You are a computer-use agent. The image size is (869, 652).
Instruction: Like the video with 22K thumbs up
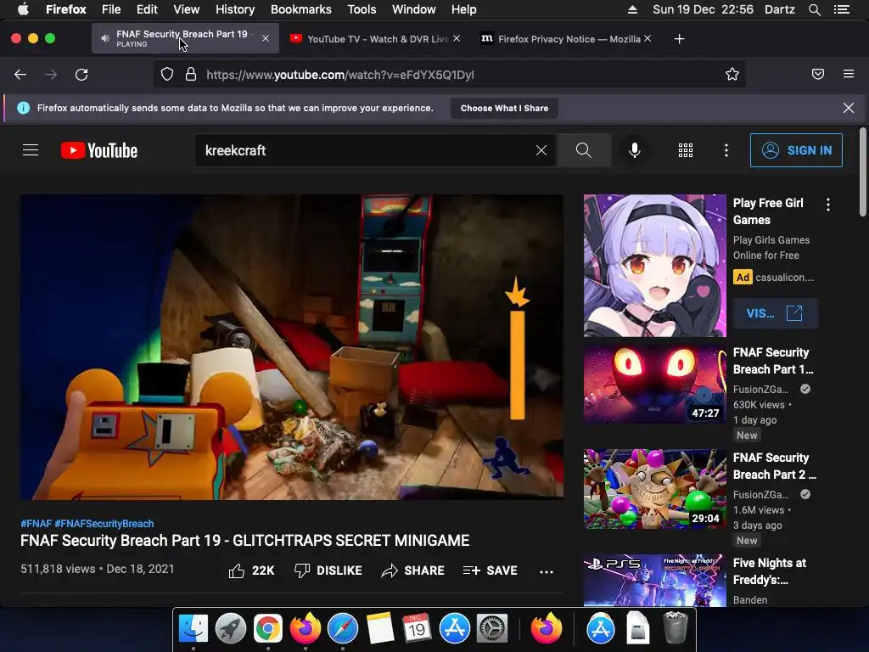251,570
